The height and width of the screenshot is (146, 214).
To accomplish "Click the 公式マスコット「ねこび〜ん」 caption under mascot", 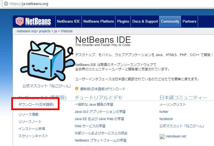I will 47,86.
